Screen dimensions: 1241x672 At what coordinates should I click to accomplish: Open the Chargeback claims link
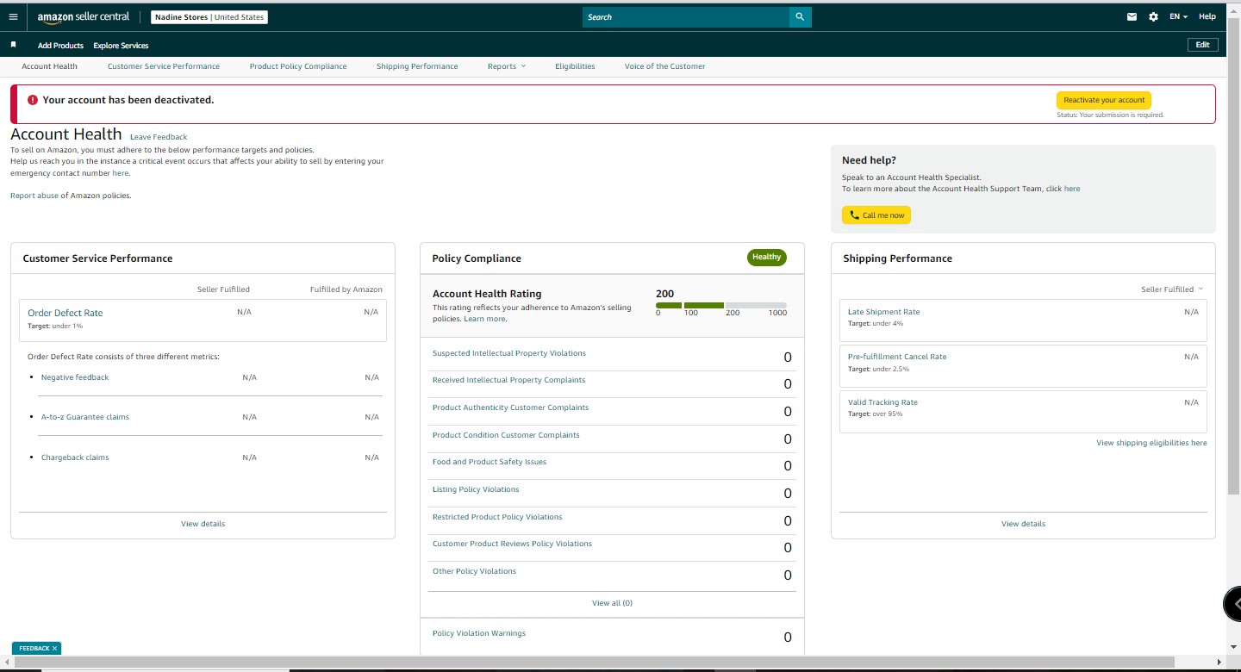(75, 457)
